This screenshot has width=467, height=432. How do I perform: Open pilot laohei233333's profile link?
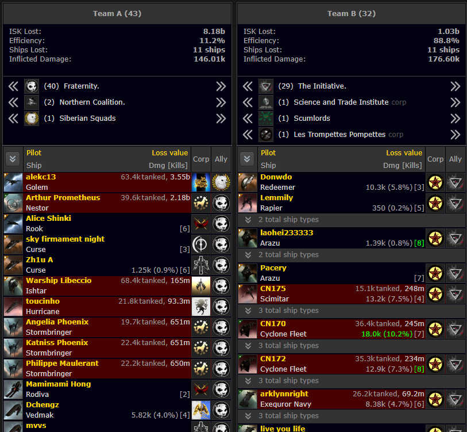[x=287, y=233]
